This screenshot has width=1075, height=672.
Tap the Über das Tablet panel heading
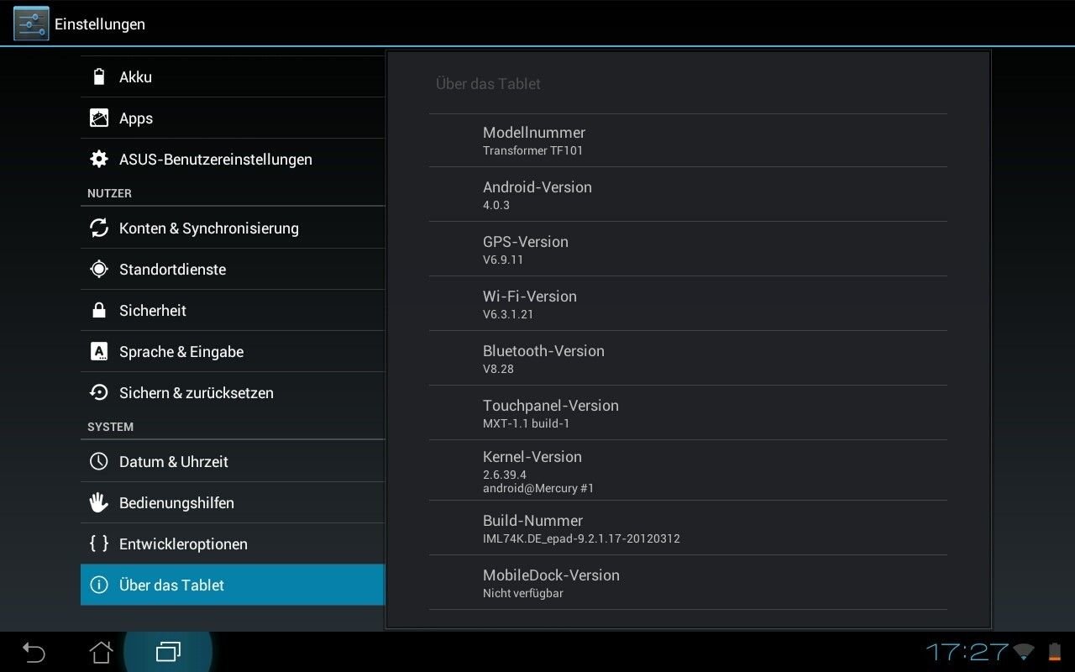coord(488,84)
